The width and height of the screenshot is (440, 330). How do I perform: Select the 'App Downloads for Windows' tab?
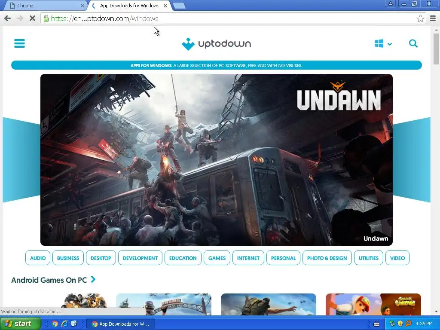(x=130, y=6)
